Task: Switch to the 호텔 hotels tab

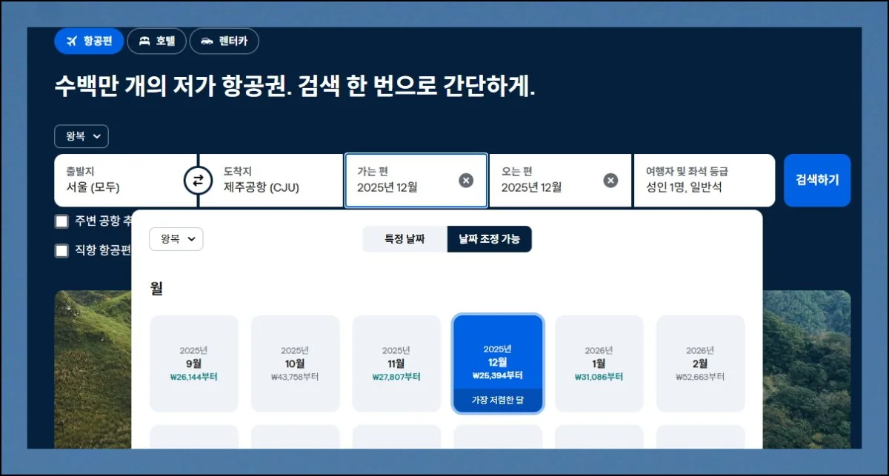Action: click(x=157, y=41)
